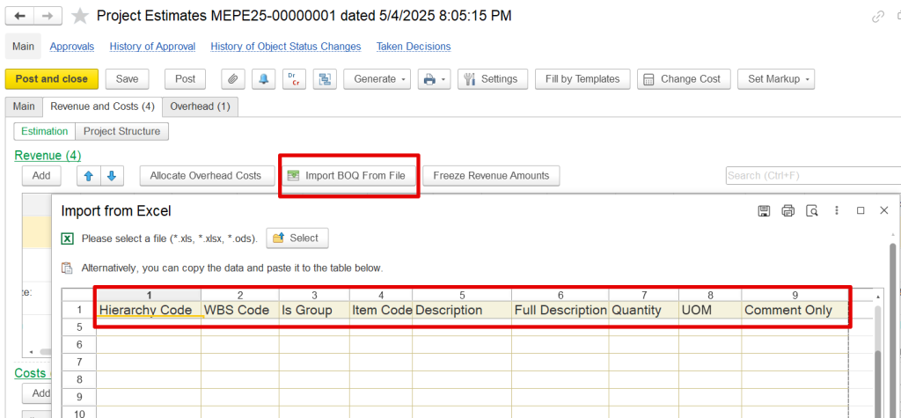Open attachments with the paperclip icon

click(232, 79)
